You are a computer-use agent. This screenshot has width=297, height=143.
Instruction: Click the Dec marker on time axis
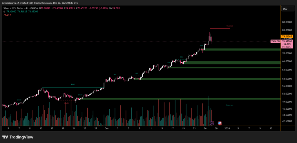coord(106,128)
